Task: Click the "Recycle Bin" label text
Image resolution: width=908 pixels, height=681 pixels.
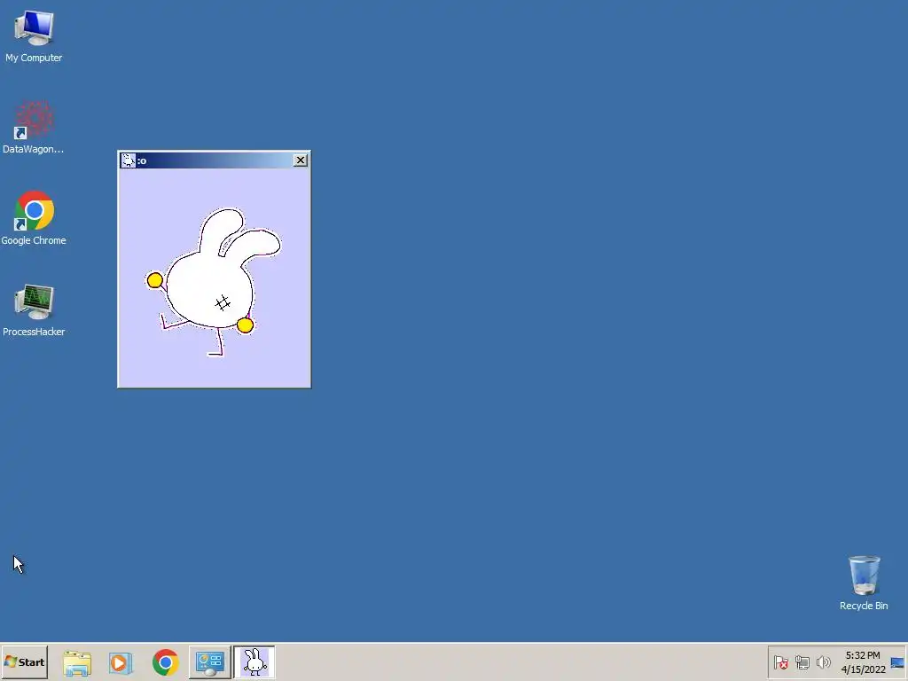Action: [864, 606]
